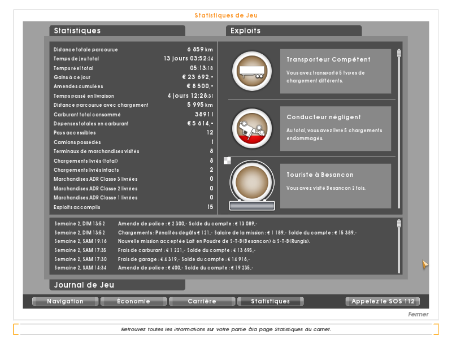The image size is (452, 339).
Task: Click the Transporteur Compétent trailer badge icon
Action: pos(252,71)
